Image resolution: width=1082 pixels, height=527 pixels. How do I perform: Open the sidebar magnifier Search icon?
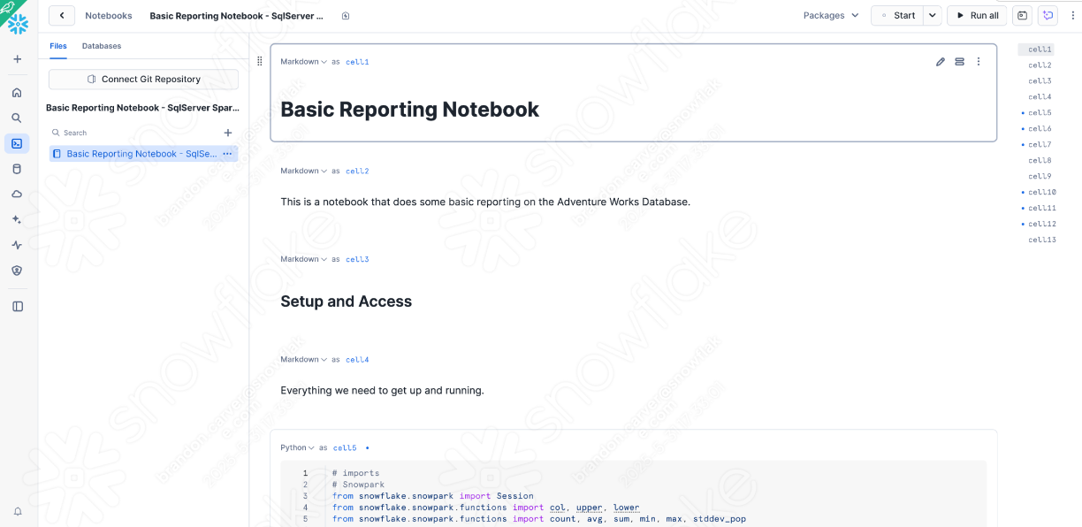point(17,118)
